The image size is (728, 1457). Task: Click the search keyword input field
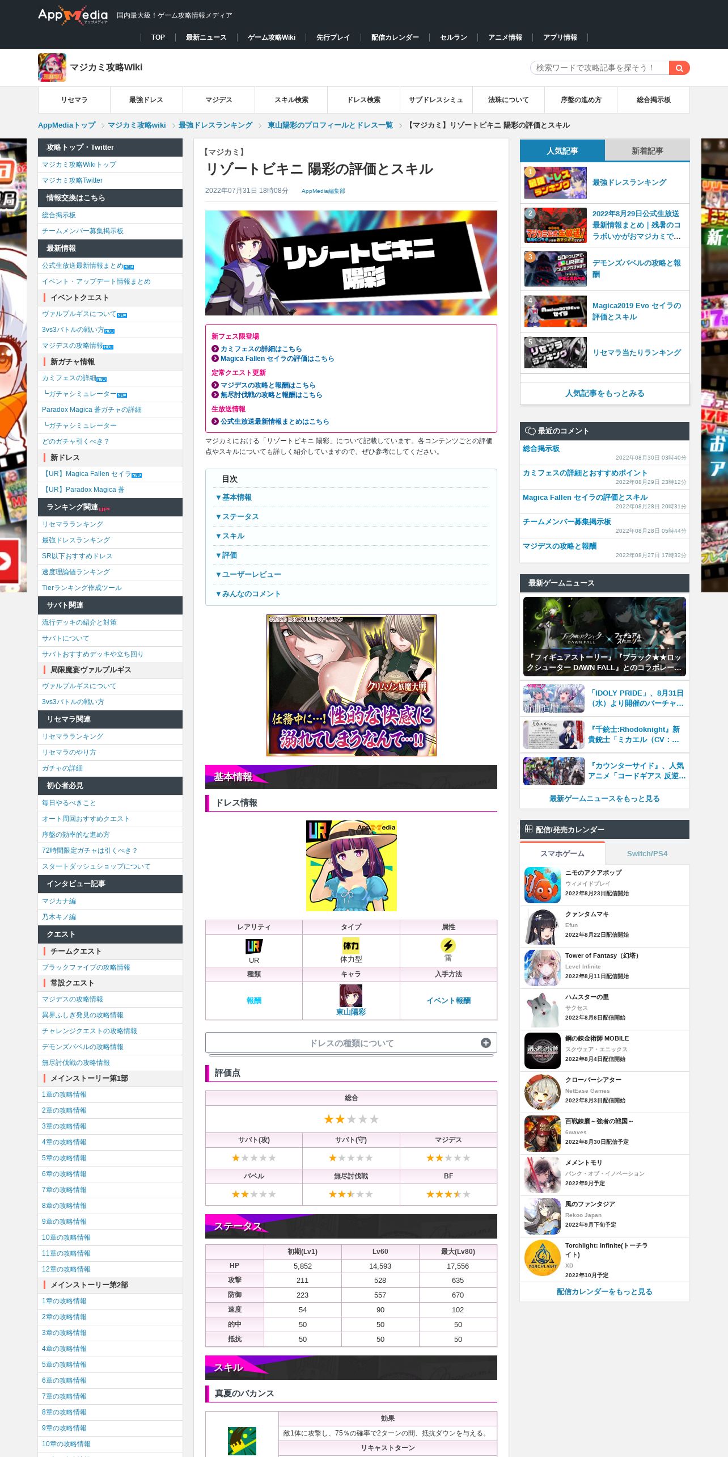[600, 68]
